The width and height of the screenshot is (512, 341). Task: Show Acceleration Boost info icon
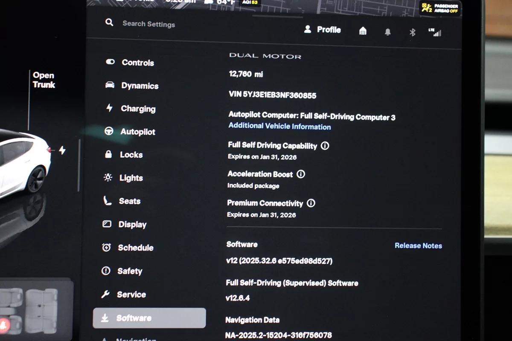coord(301,174)
